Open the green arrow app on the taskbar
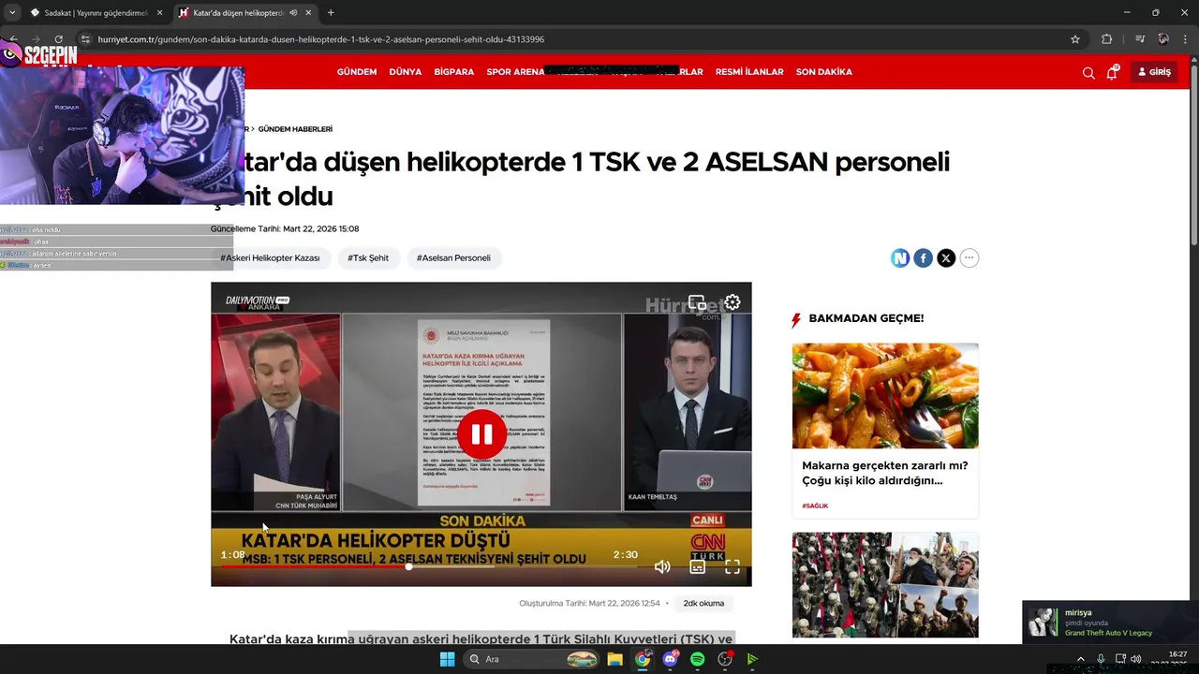This screenshot has height=674, width=1199. (x=752, y=659)
